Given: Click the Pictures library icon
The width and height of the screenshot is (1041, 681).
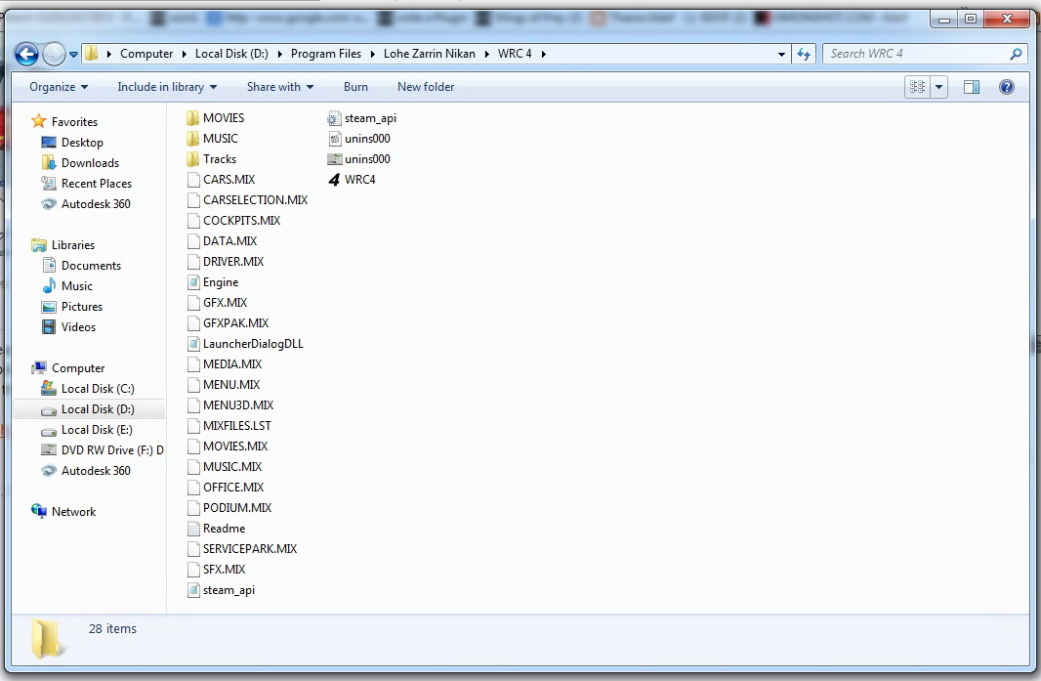Looking at the screenshot, I should [x=49, y=307].
